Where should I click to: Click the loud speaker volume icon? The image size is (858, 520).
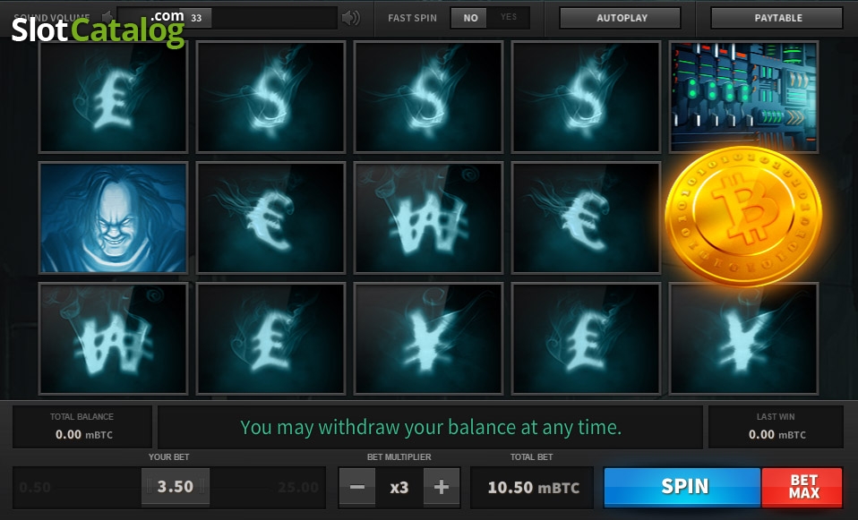coord(351,18)
